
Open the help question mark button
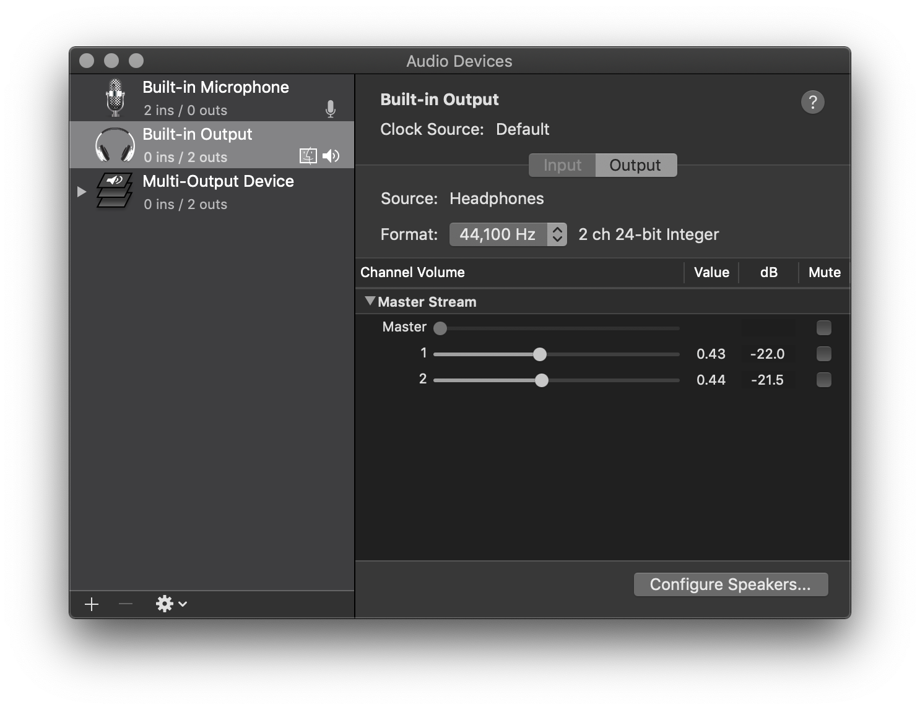point(813,102)
